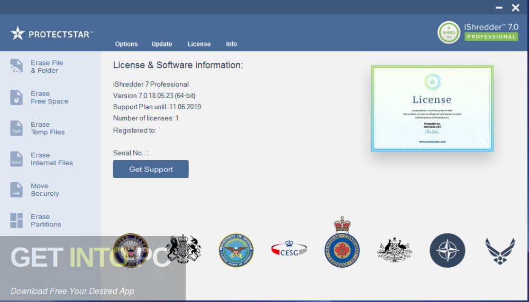Open Erase File & Folder section

point(47,67)
